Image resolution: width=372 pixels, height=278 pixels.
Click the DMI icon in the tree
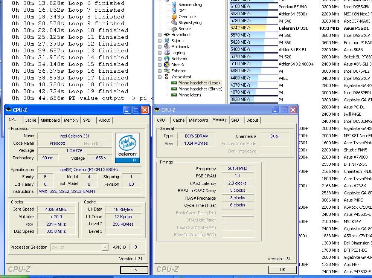tap(174, 11)
